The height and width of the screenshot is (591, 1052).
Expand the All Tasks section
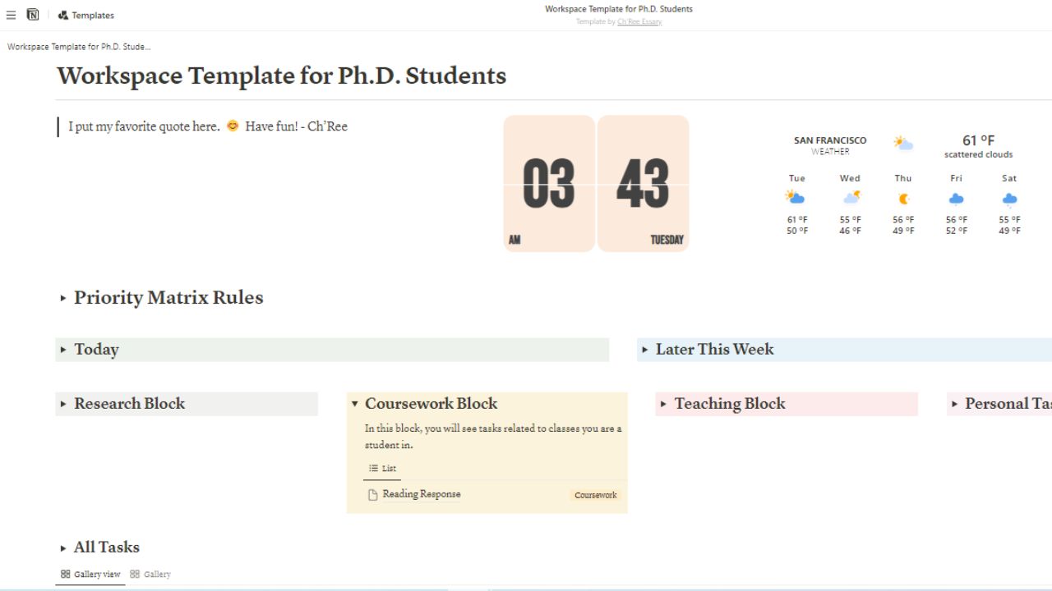63,547
